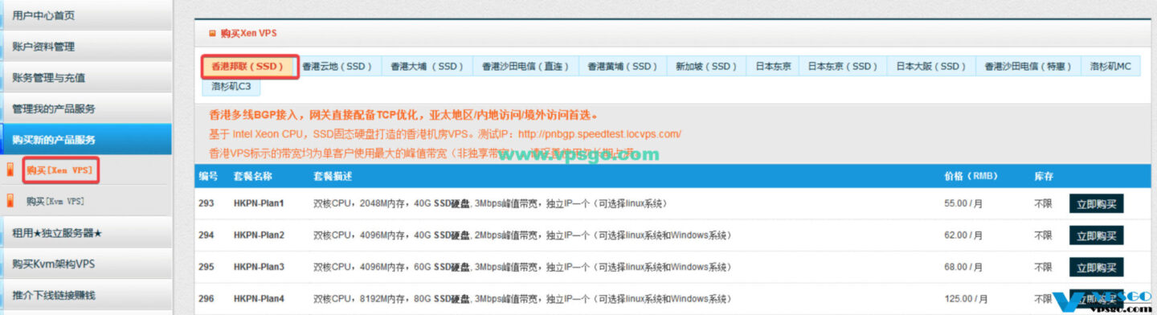Select the 日本东京 tab without SSD
1157x315 pixels.
pyautogui.click(x=773, y=66)
